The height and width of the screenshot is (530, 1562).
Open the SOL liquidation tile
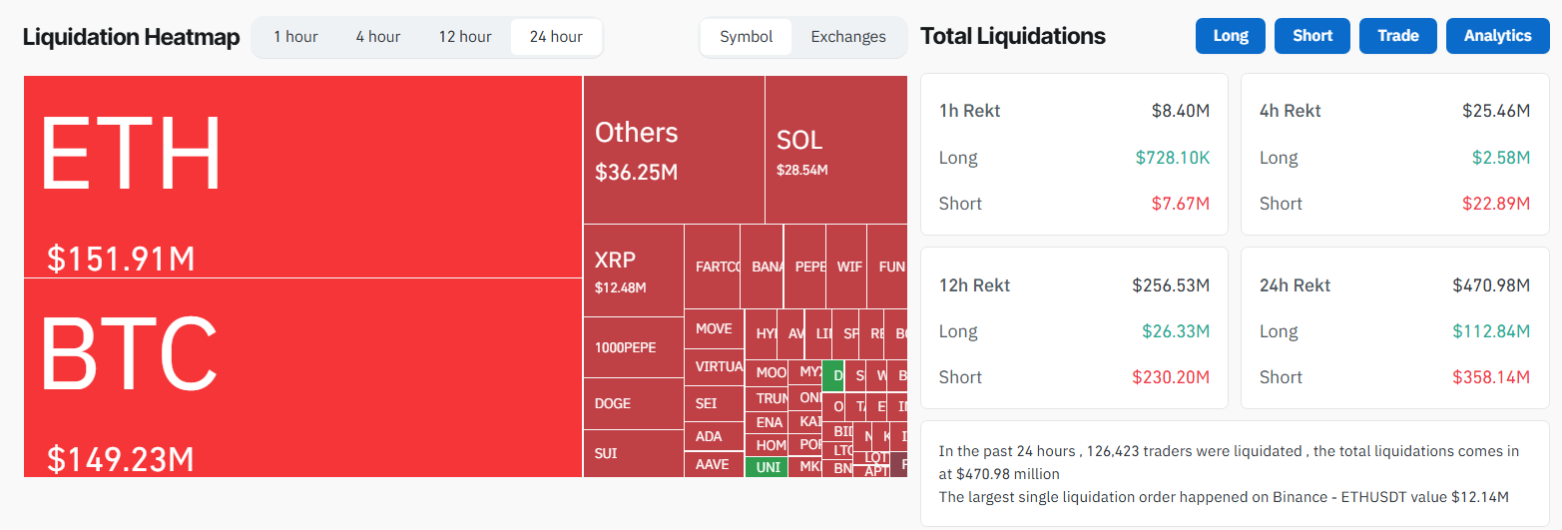(x=835, y=150)
